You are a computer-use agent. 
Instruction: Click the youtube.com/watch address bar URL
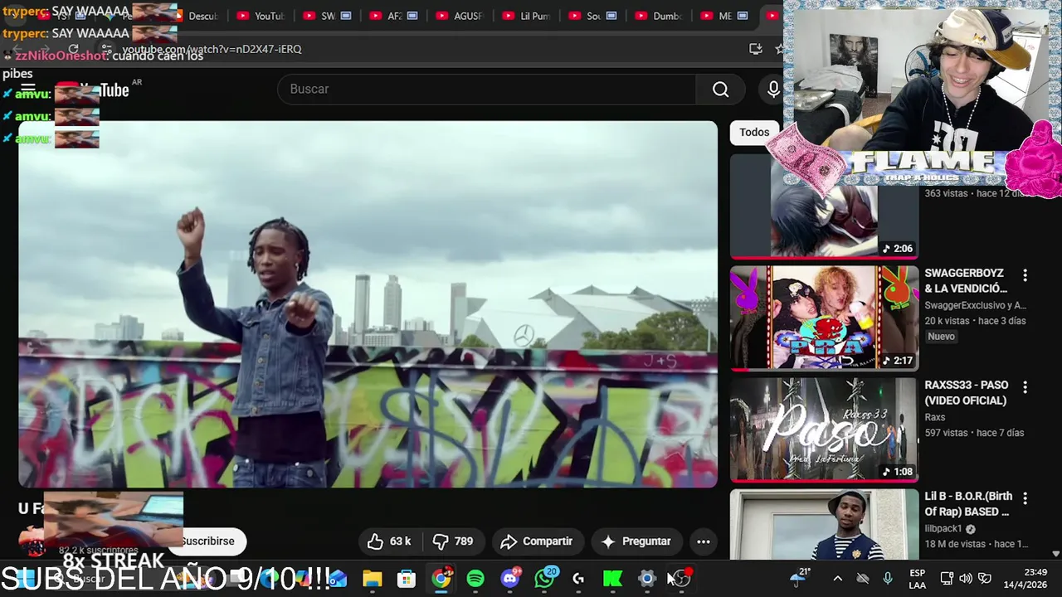[212, 49]
